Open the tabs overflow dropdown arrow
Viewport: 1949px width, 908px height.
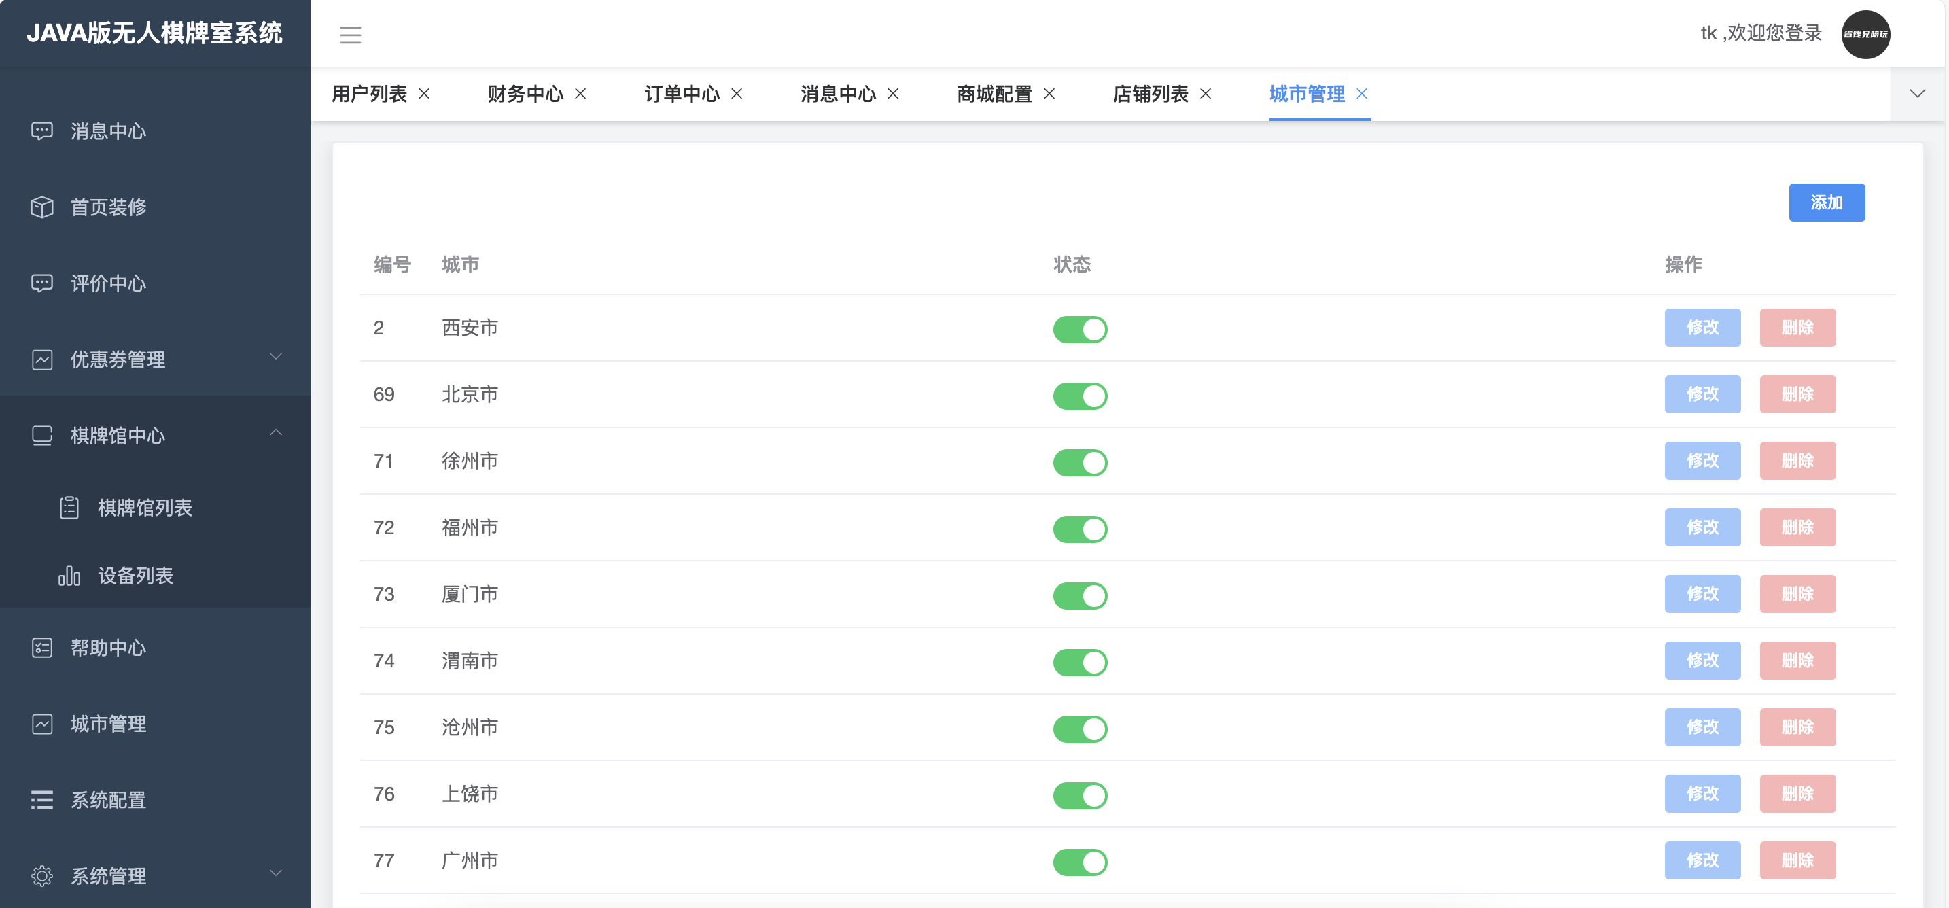tap(1917, 93)
